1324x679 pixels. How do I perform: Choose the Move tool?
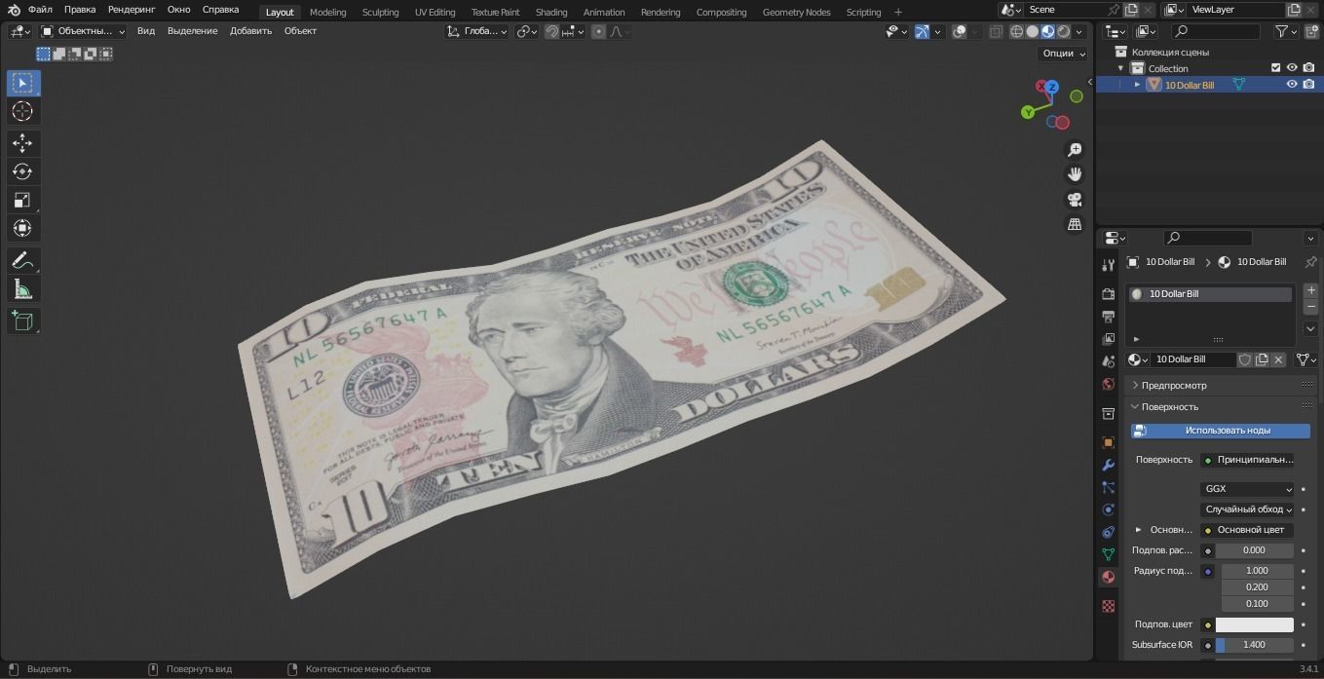22,143
